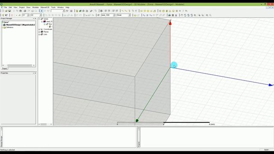Screen dimensions: 274x154
Task: Click the Save icon in toolbar
Action: (x=9, y=11)
